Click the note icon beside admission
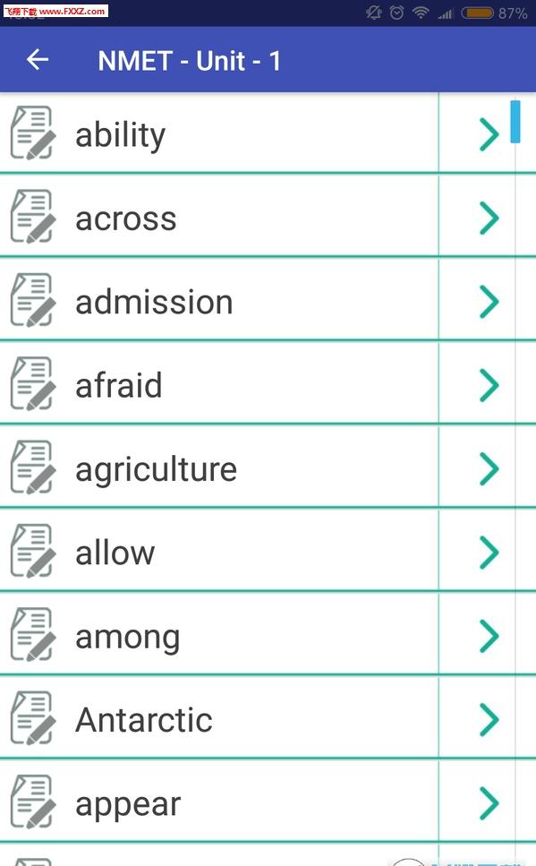The image size is (536, 866). [x=33, y=300]
